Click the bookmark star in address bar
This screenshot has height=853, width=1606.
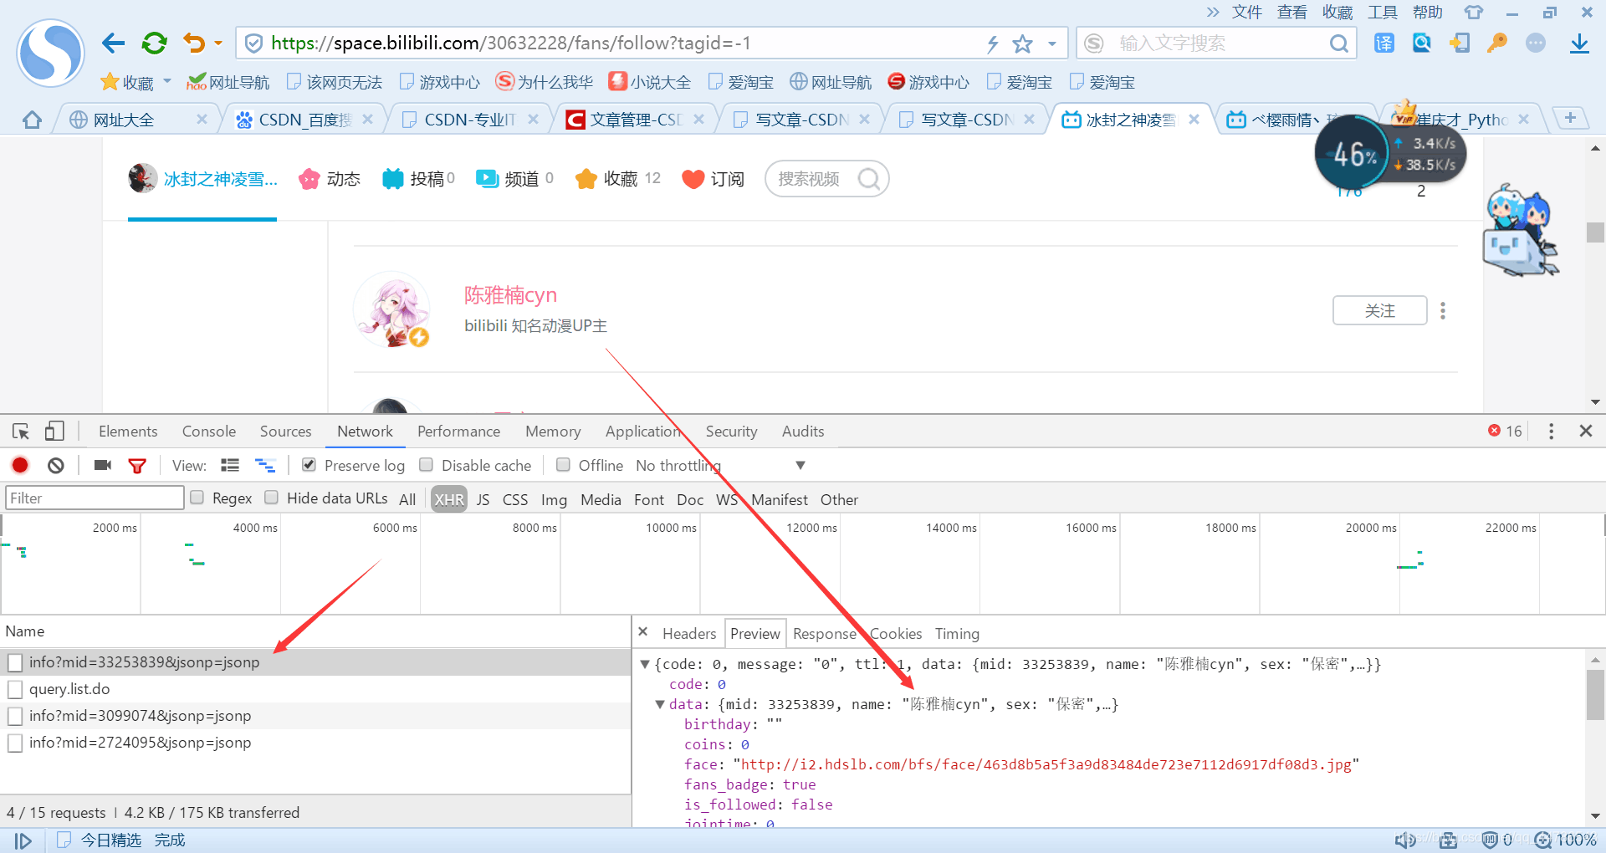(1022, 43)
